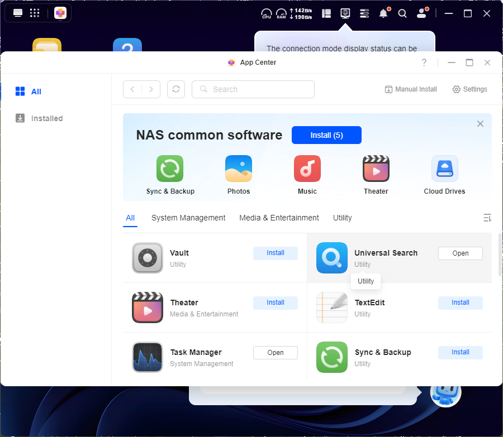Open the sort options list icon

pos(487,218)
